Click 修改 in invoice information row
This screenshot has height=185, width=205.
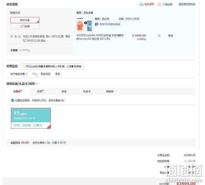[57, 74]
